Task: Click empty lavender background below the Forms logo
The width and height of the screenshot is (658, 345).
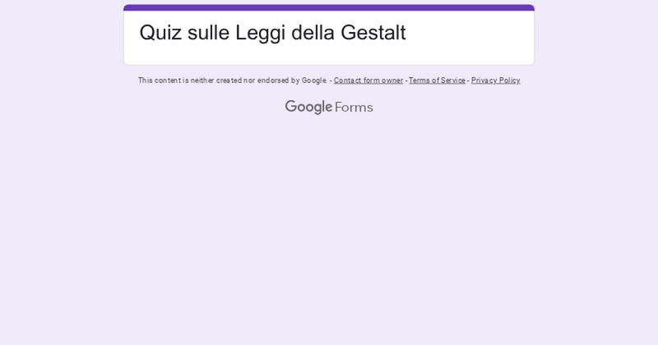Action: [x=329, y=230]
